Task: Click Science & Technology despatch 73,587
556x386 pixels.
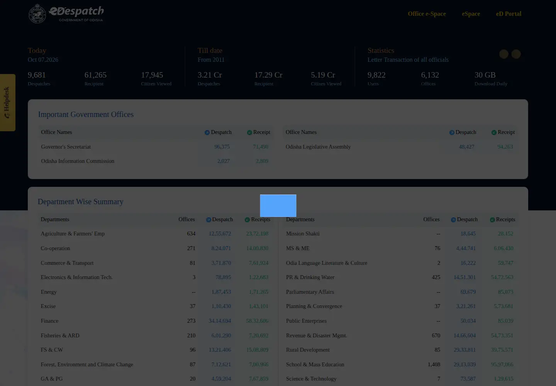Action: [468, 379]
